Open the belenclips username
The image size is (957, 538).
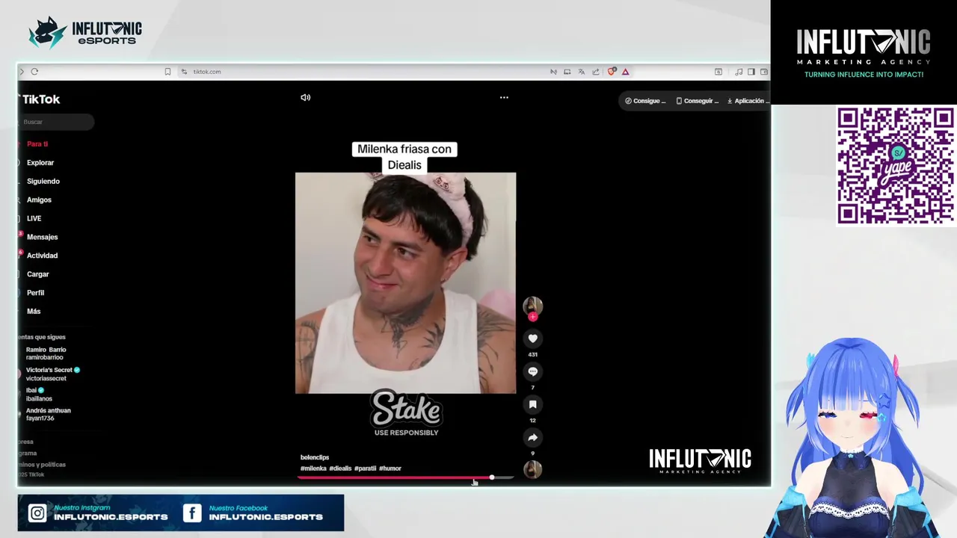click(315, 457)
